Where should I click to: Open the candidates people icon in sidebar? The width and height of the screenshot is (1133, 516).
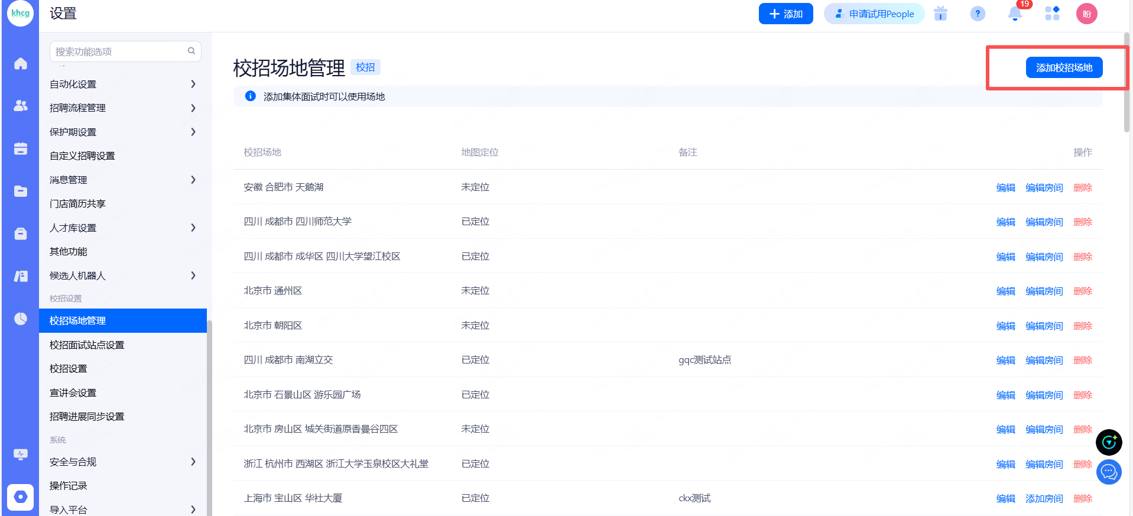click(21, 106)
